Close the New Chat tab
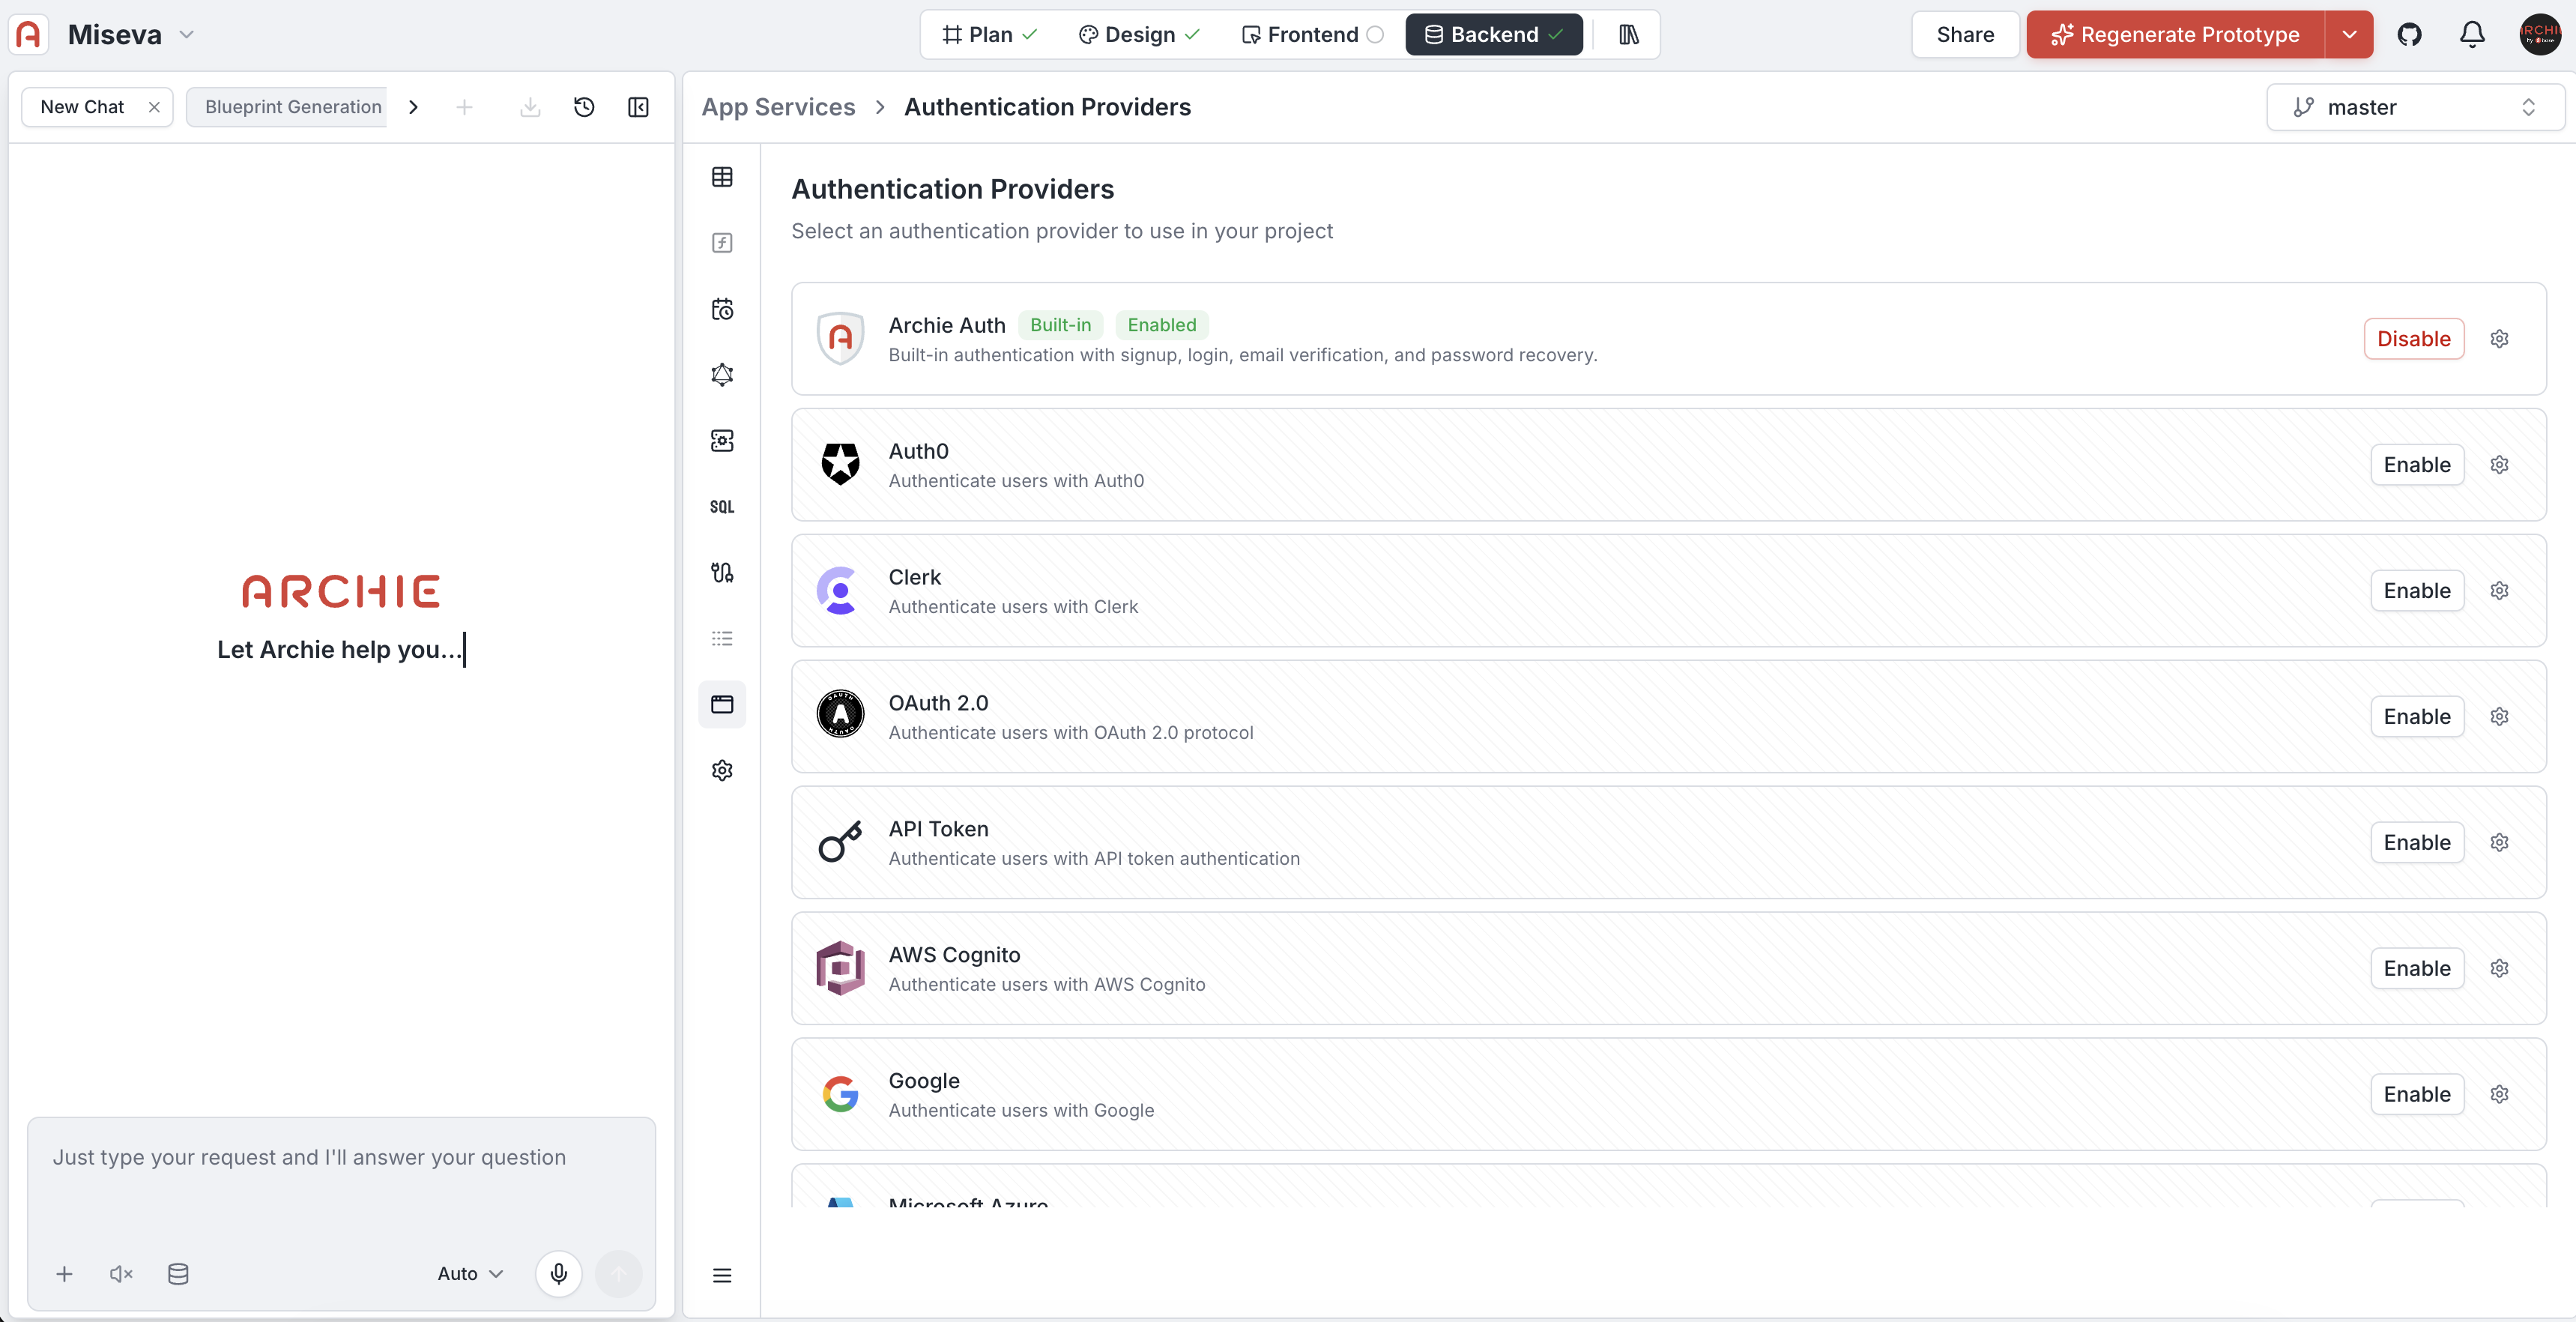2576x1322 pixels. coord(154,107)
